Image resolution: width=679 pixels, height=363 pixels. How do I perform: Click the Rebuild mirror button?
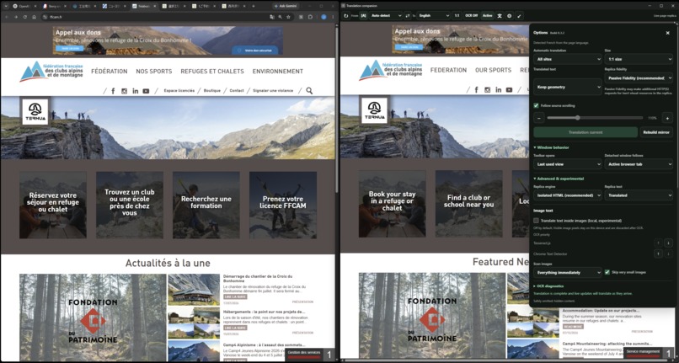[x=656, y=132]
